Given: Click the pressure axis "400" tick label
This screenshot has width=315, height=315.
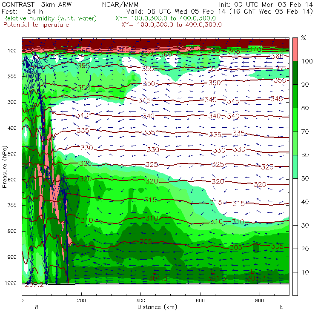Looking at the screenshot, I should pyautogui.click(x=12, y=128).
